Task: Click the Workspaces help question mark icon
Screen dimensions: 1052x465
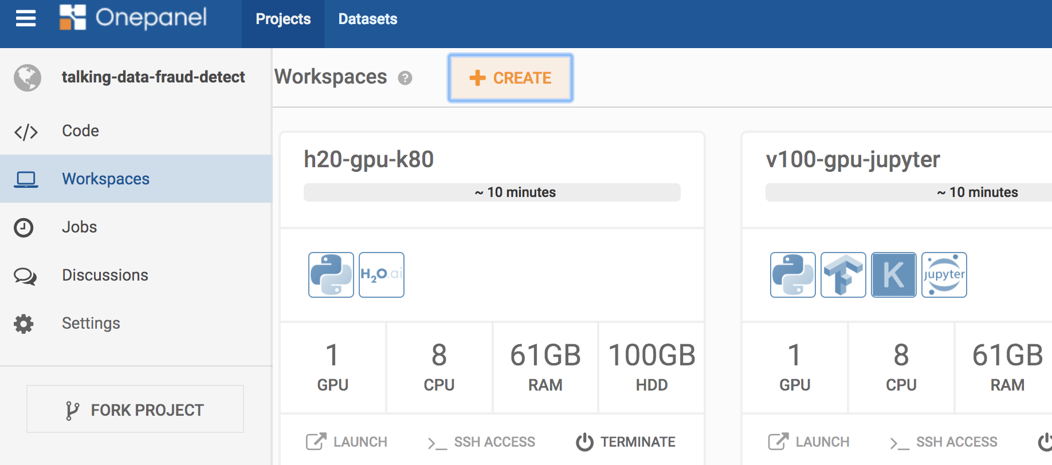Action: click(405, 78)
